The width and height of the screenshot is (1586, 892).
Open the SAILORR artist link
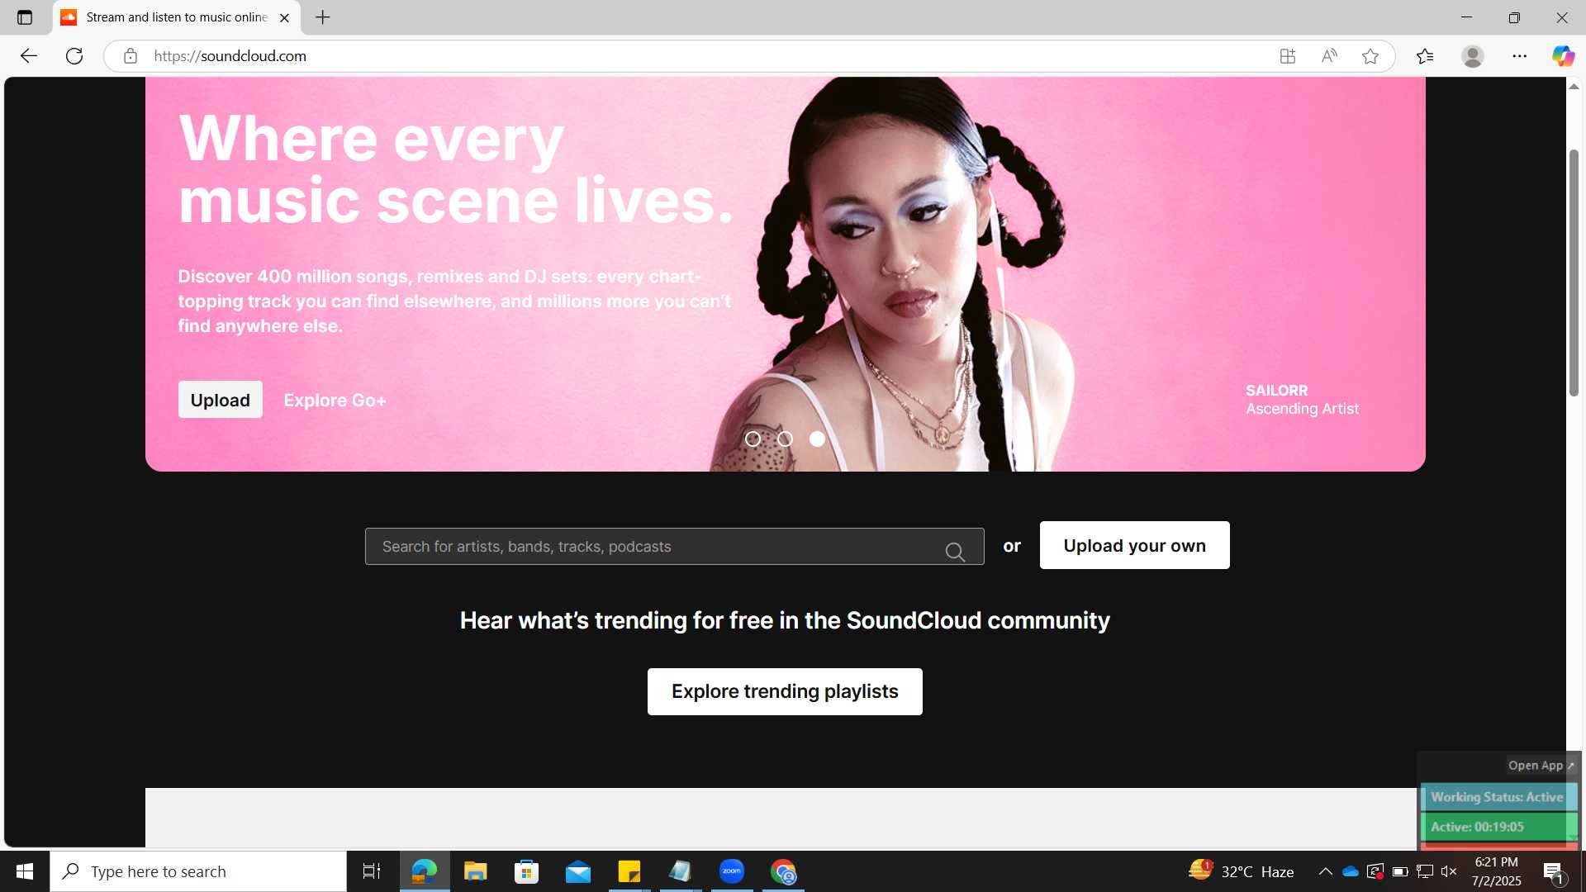1277,391
